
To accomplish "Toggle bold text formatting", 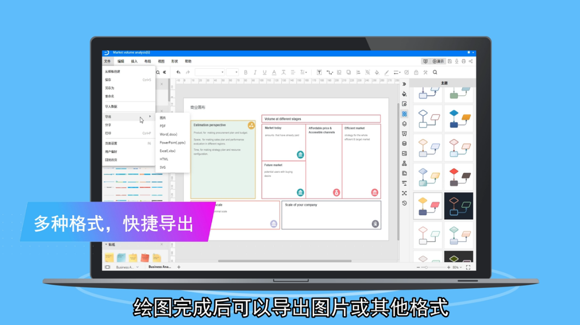I will click(246, 72).
